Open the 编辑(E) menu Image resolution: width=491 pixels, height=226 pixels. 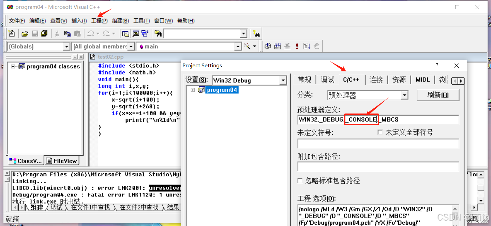[x=38, y=21]
